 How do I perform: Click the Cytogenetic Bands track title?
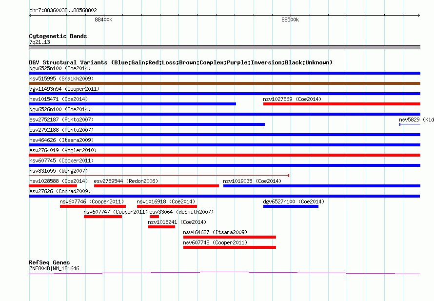[x=58, y=36]
